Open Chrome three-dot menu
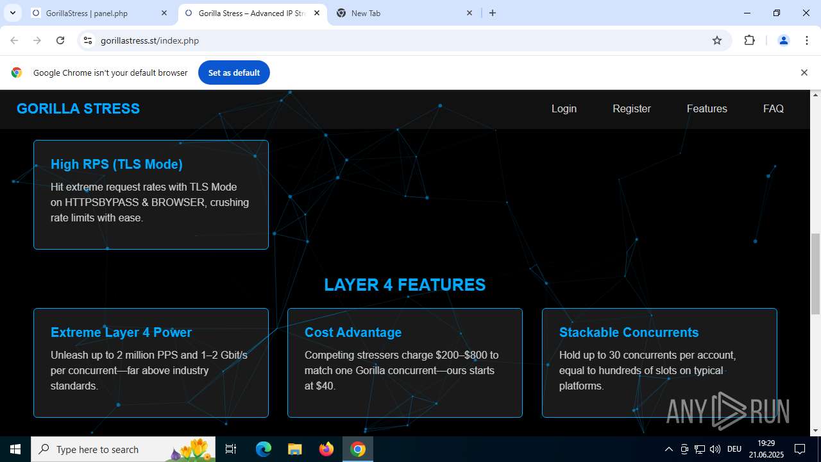The height and width of the screenshot is (462, 821). [807, 40]
